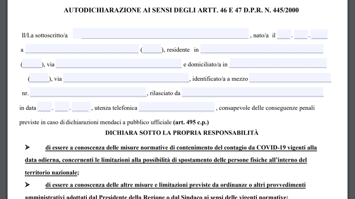Screen dimensions: 355x199
Task: Click the line about altre misure e limitazioni
Action: coord(176,185)
